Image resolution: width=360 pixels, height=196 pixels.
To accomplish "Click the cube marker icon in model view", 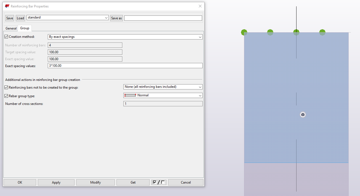I will (303, 115).
